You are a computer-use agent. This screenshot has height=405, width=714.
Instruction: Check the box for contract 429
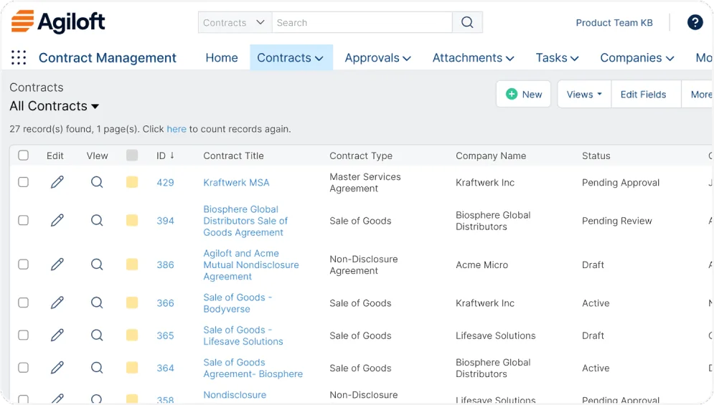[23, 182]
